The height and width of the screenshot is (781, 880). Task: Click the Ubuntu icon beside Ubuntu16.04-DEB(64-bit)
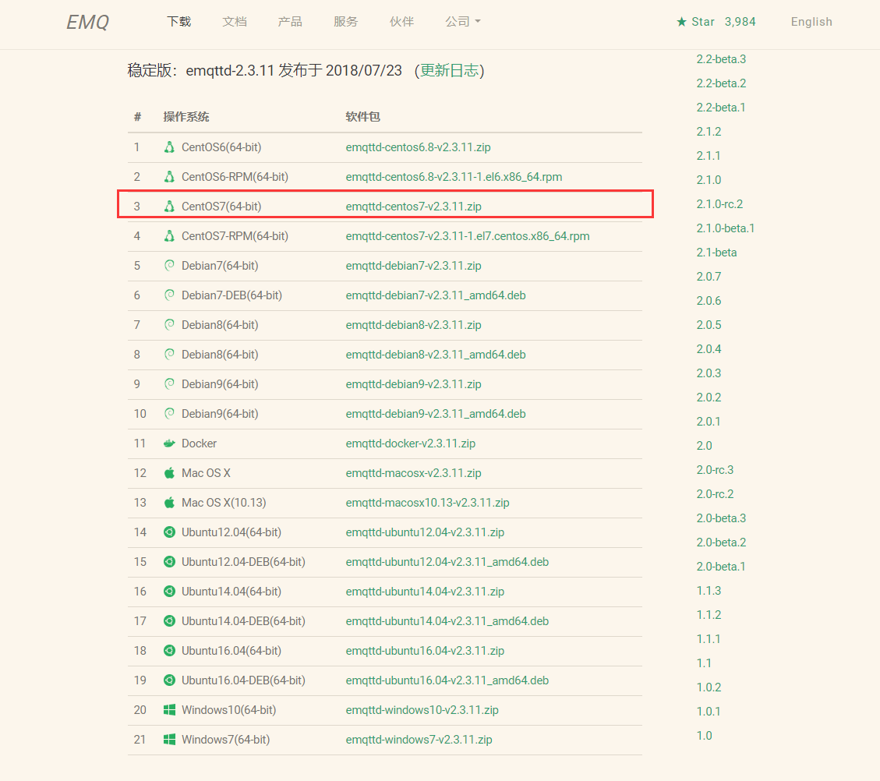pos(169,680)
